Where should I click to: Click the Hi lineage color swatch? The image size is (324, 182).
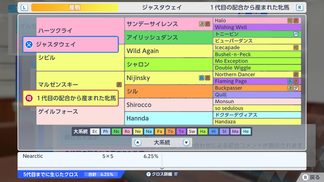coord(213,131)
